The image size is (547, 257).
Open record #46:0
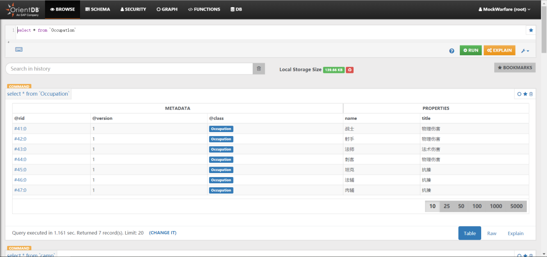pyautogui.click(x=20, y=180)
